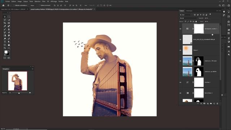Open the Calque auto-select dropdown in options bar
Screen dimensions: 231x130
coord(33,5)
